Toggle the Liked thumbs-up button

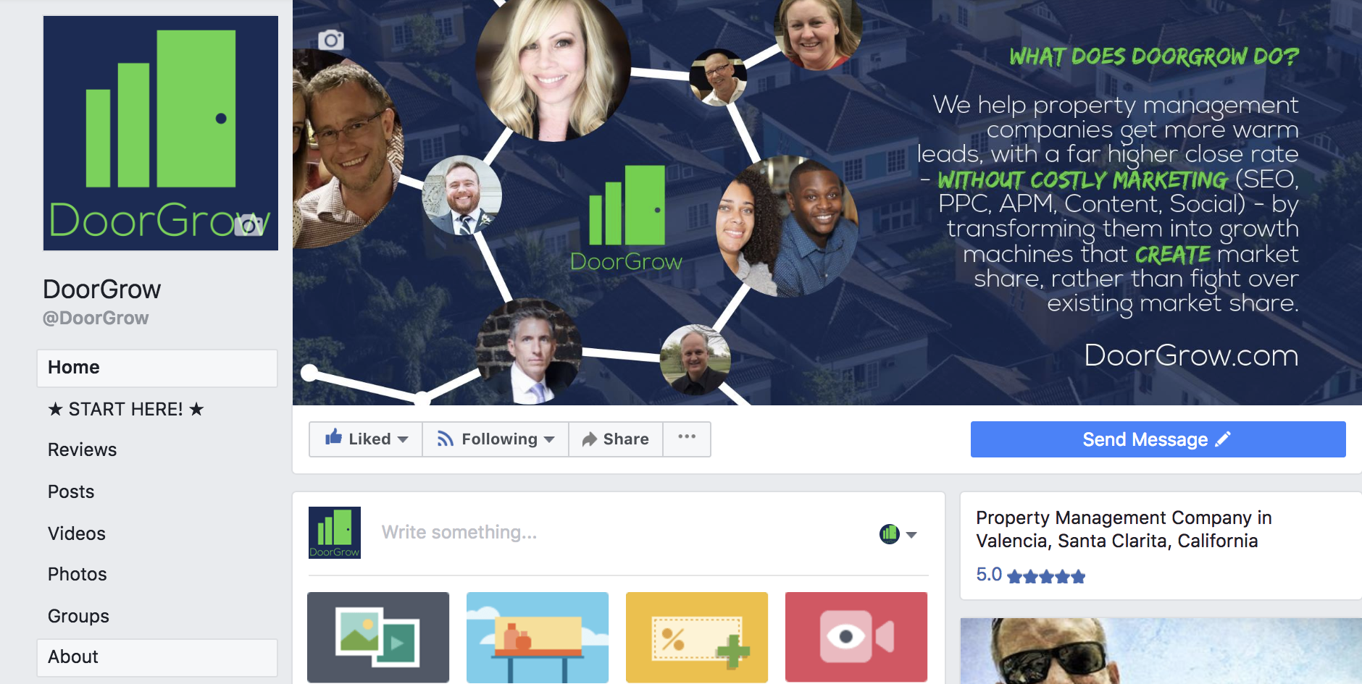point(359,439)
